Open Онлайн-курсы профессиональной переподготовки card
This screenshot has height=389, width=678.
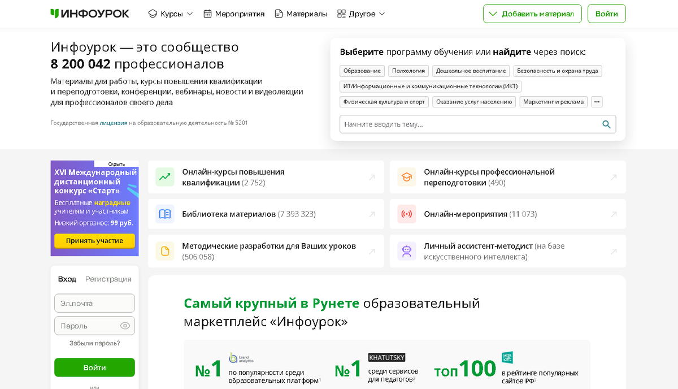pos(508,177)
